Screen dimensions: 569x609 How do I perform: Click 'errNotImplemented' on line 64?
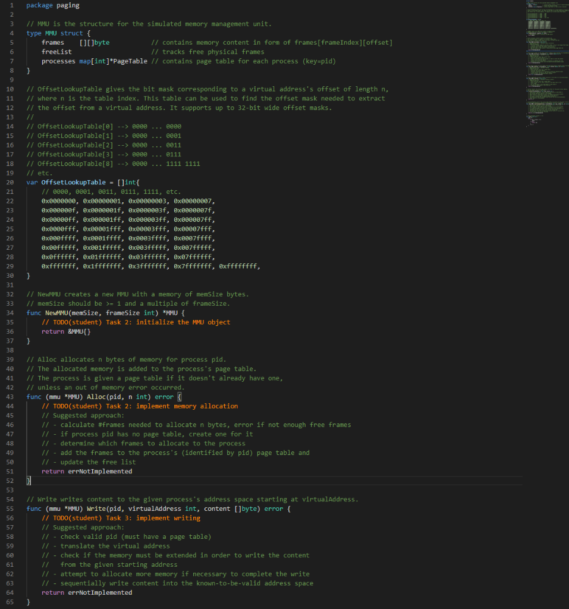pyautogui.click(x=100, y=592)
